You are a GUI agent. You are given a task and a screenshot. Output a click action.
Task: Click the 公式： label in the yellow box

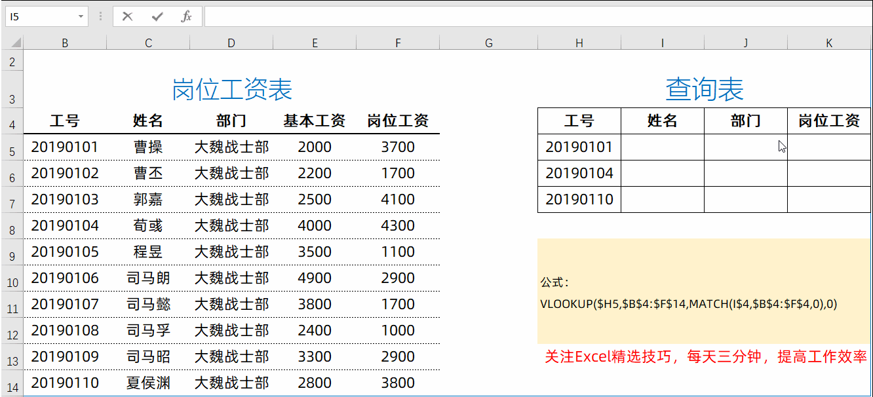click(x=555, y=283)
